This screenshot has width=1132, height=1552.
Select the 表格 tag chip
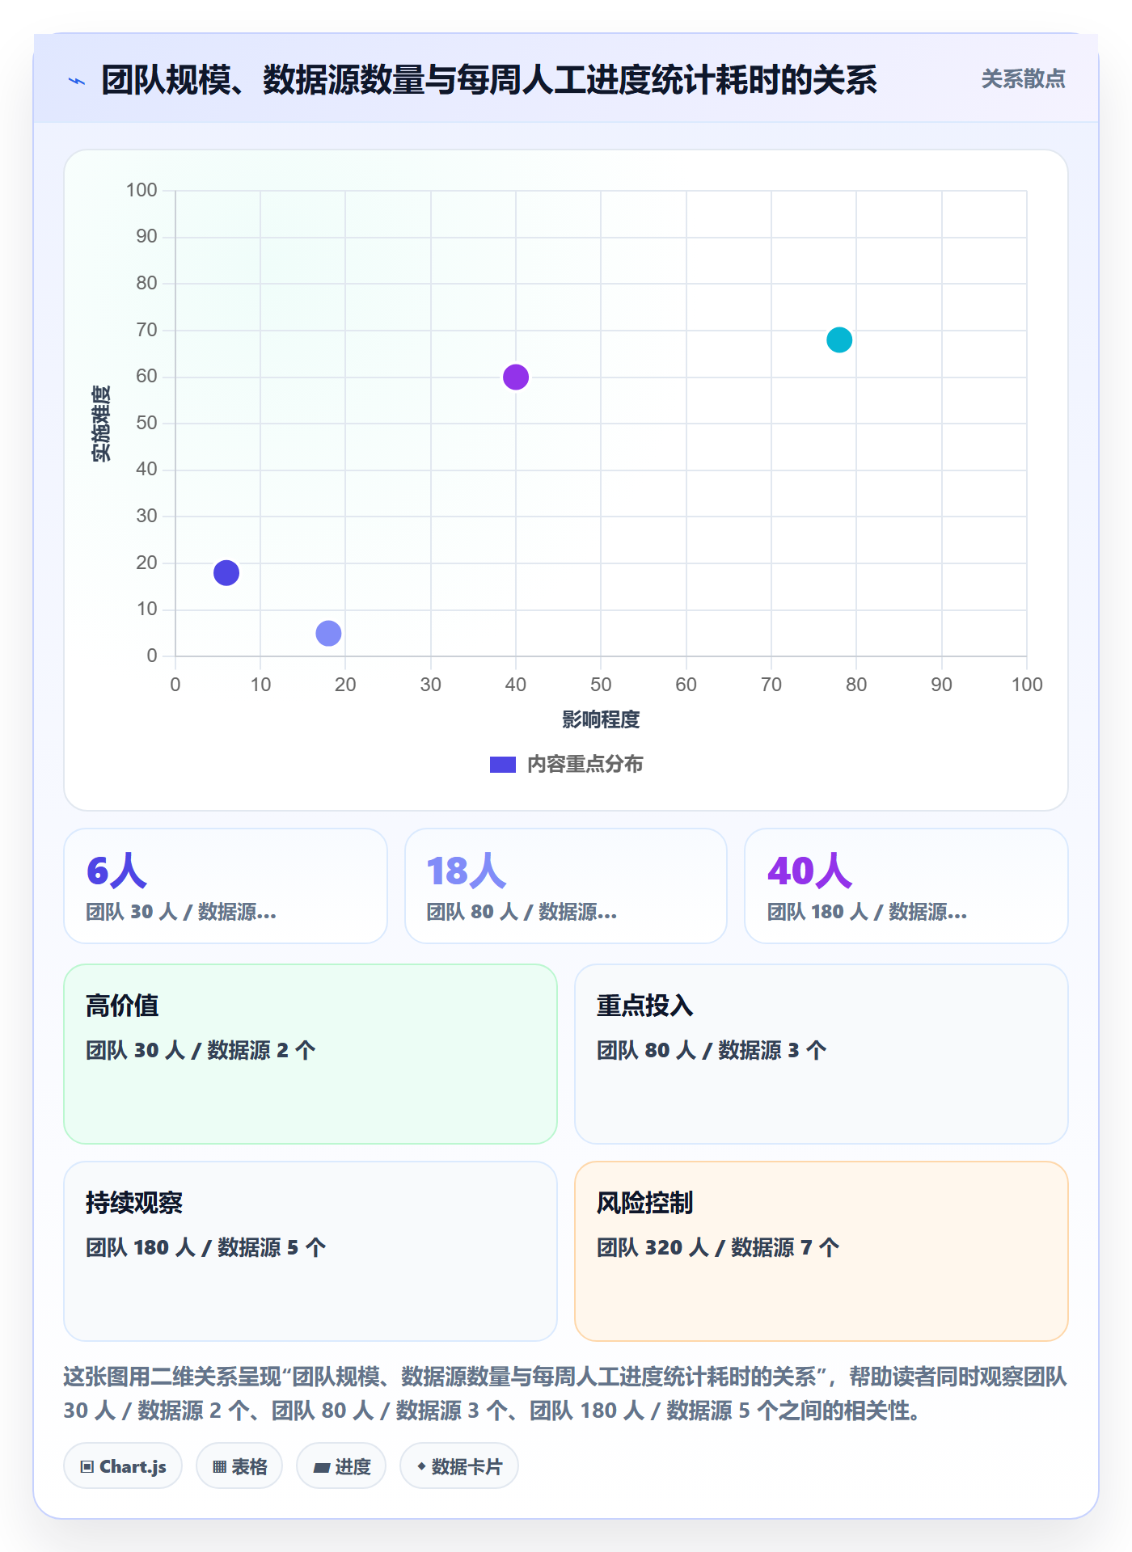point(239,1466)
